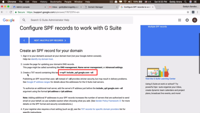Click the previous article arrow button

pos(24,40)
